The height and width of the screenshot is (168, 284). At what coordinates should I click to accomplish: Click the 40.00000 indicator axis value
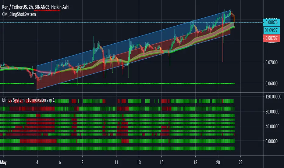[x=272, y=126]
